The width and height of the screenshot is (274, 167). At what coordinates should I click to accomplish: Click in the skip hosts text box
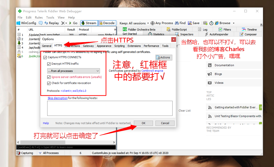tap(110, 108)
